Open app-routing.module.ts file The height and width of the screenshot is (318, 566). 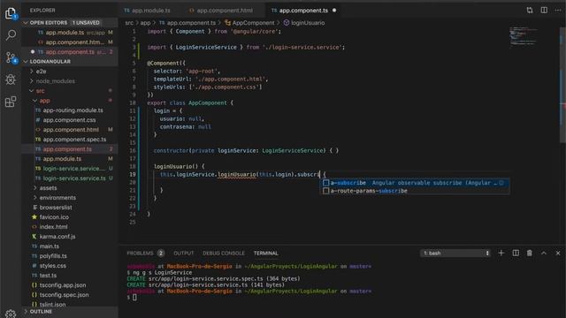click(x=70, y=110)
